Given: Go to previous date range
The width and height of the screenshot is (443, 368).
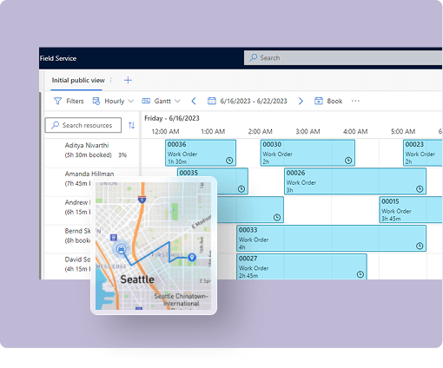Looking at the screenshot, I should pyautogui.click(x=194, y=101).
